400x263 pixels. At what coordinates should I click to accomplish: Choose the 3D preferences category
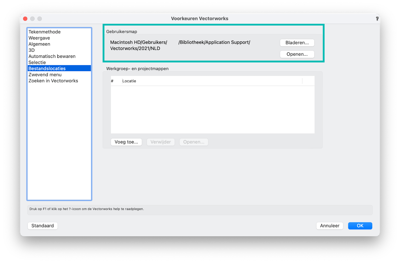point(59,50)
